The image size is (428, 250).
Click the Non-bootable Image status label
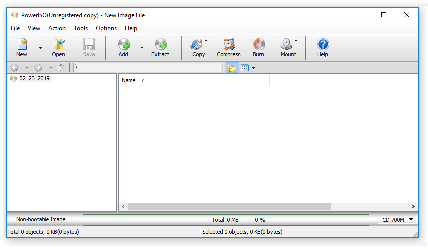click(41, 219)
